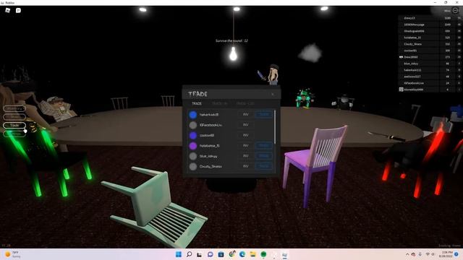Screen dimensions: 463x260
Task: Switch to the middle tab of Trade window
Action: click(x=219, y=103)
